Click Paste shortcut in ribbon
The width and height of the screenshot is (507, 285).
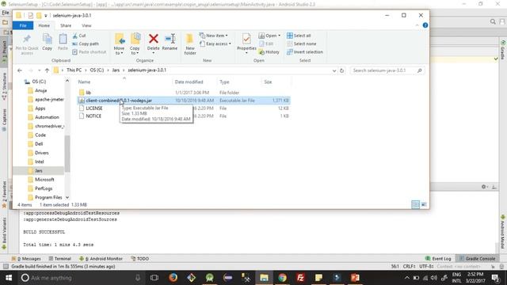[x=90, y=52]
